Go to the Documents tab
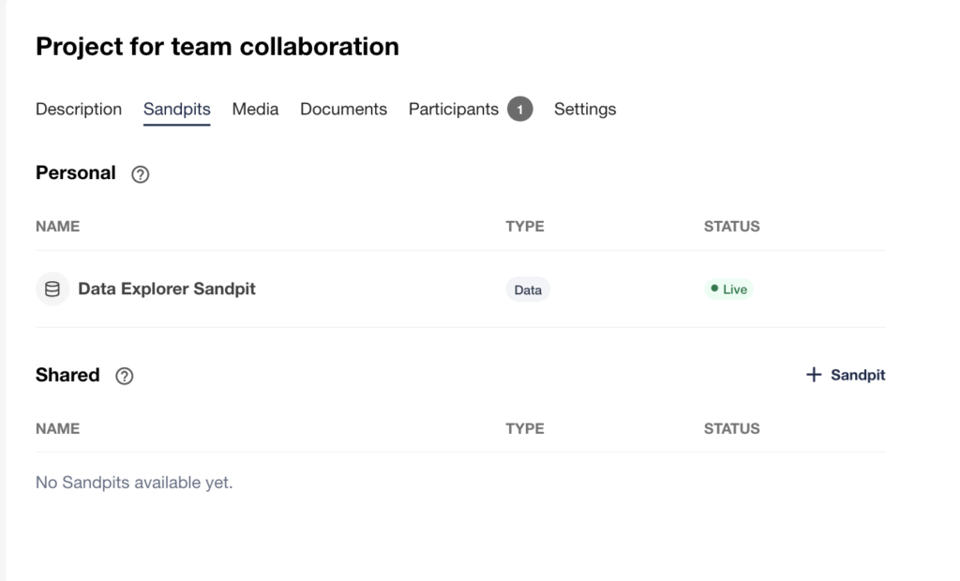The height and width of the screenshot is (581, 960). pos(343,110)
